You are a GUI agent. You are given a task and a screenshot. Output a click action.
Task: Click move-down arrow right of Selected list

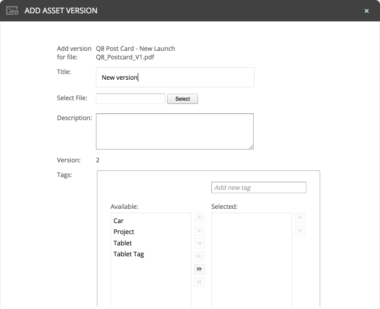point(300,231)
